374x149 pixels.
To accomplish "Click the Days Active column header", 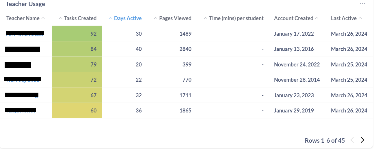I will point(128,18).
